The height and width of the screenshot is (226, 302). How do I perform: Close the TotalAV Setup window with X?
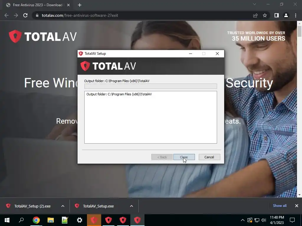coord(217,54)
